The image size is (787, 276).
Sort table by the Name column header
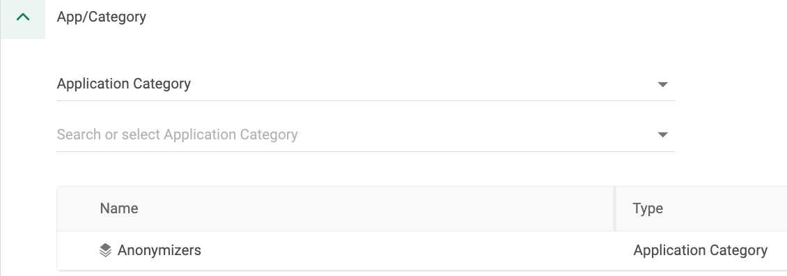(119, 208)
